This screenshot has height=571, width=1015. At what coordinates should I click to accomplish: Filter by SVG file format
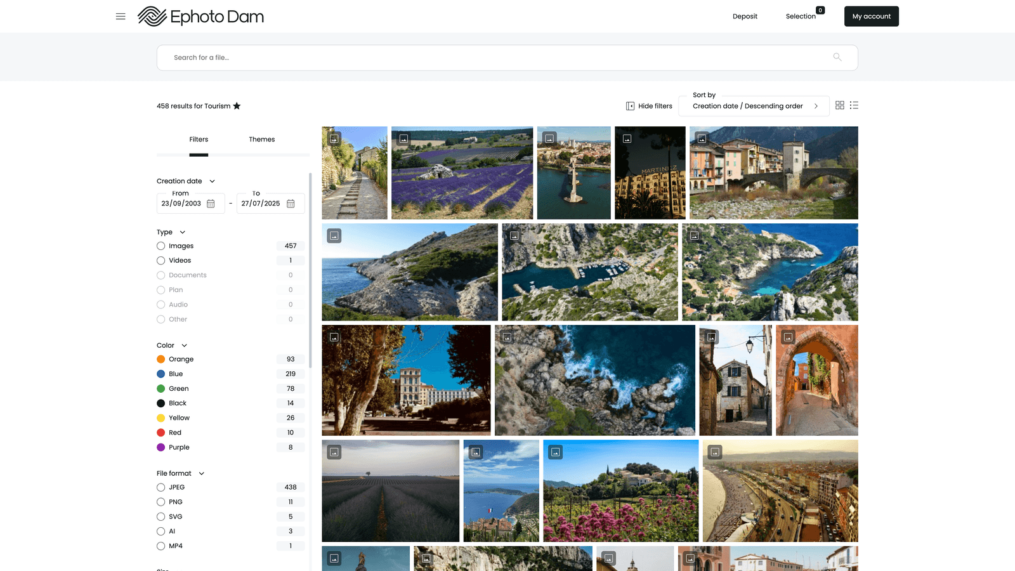[x=160, y=516]
